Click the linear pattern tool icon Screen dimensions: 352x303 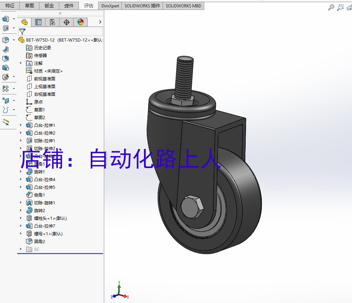point(6,88)
